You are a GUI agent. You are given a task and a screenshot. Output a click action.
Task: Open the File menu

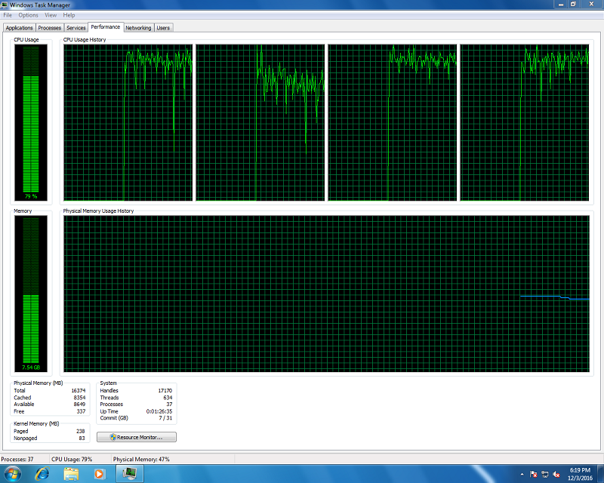(8, 15)
